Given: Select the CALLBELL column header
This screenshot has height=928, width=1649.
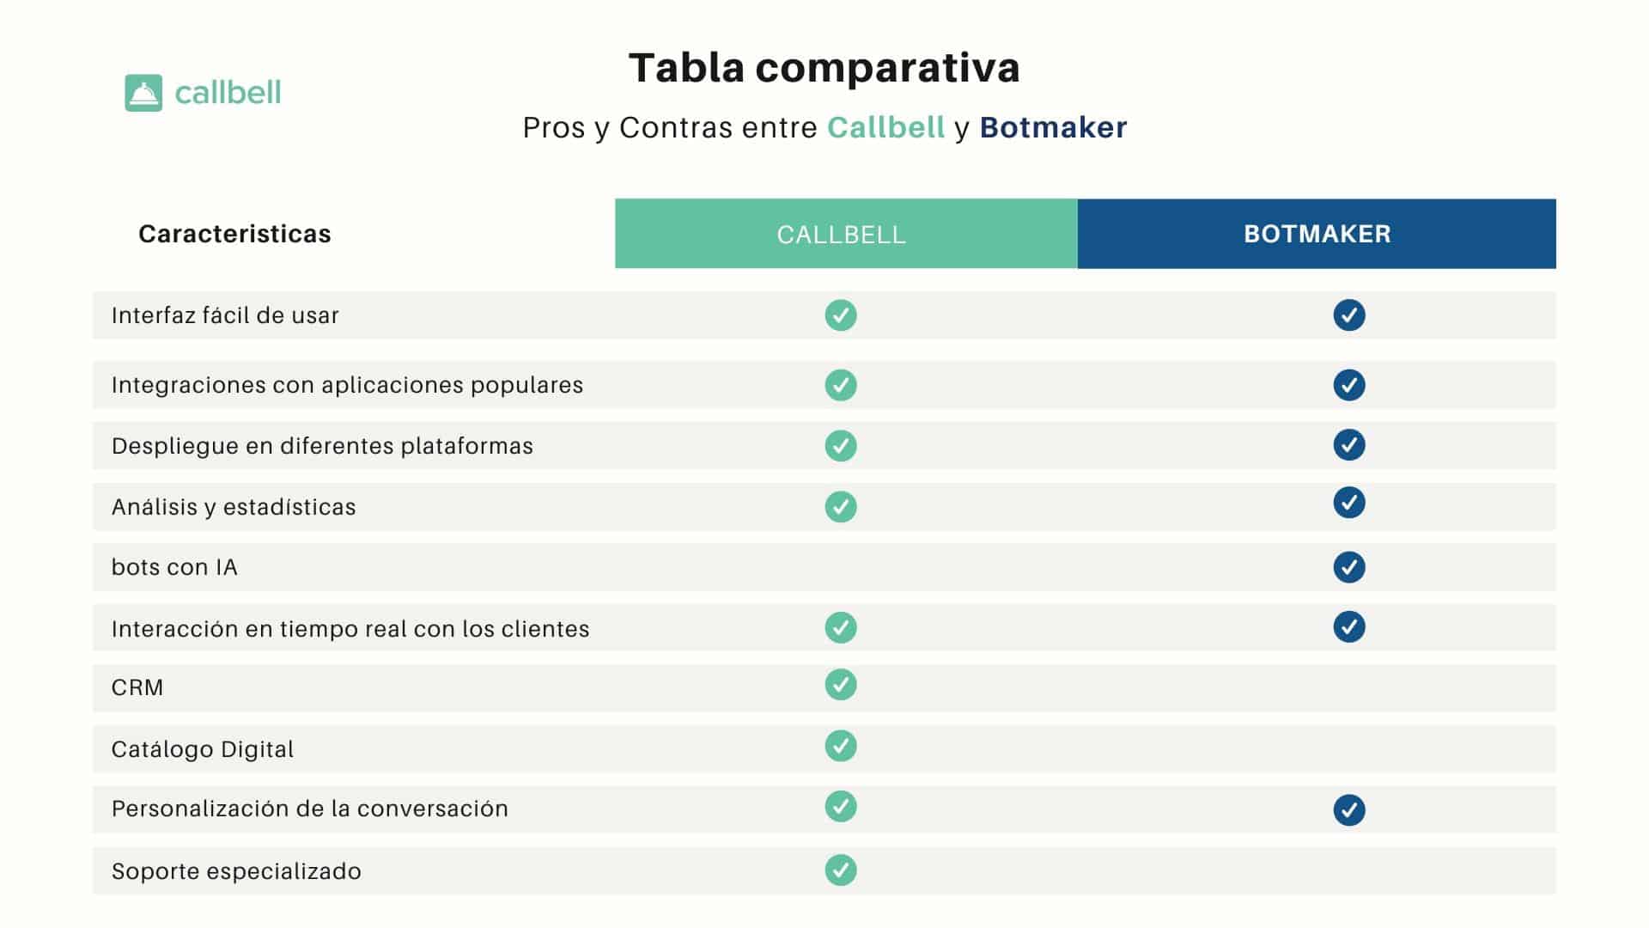Looking at the screenshot, I should pyautogui.click(x=846, y=234).
